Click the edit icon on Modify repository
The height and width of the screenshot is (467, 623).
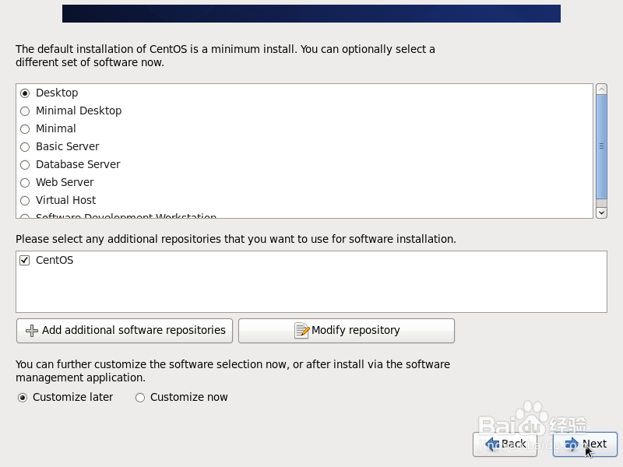point(303,330)
